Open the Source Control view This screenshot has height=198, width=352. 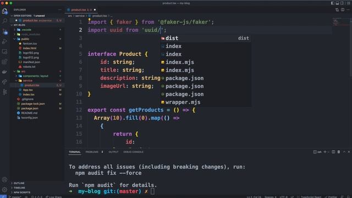point(4,31)
